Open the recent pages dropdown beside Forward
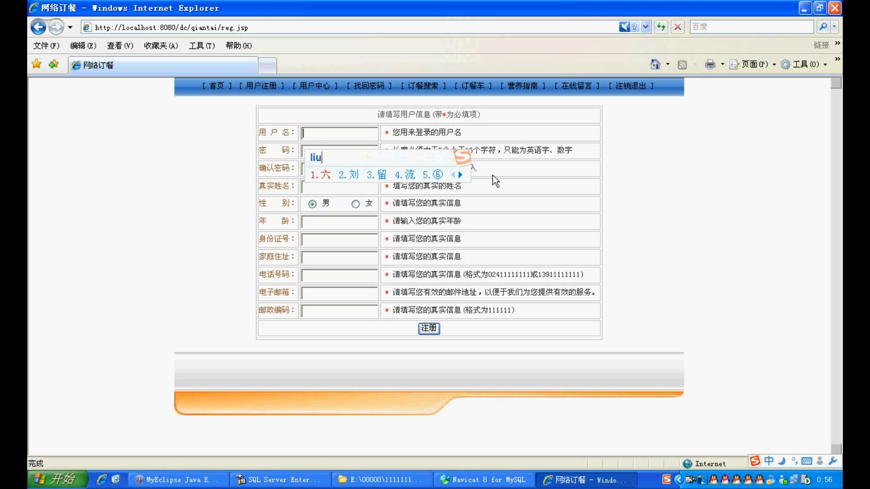This screenshot has width=870, height=489. click(x=70, y=27)
